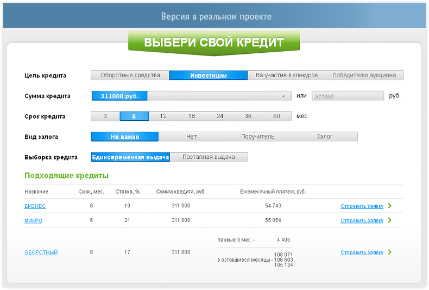Click the 106 603 payment value

[283, 260]
